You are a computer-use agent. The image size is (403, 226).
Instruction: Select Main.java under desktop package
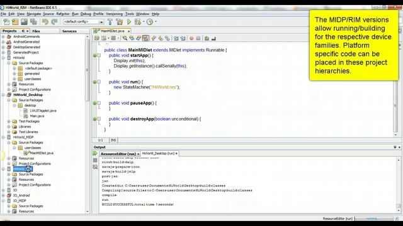click(37, 116)
